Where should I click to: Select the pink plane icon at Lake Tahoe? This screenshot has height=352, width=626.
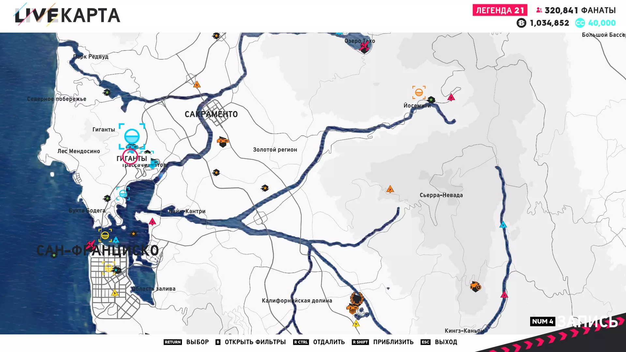coord(364,47)
